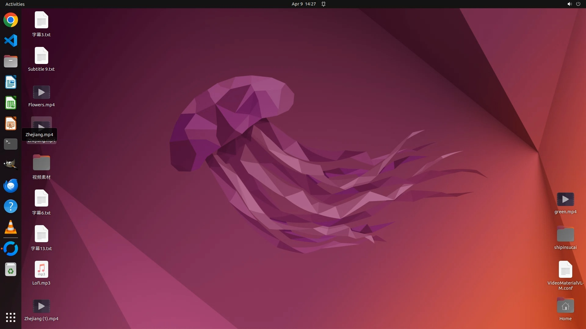Open the VLC media player icon
The image size is (586, 329).
[x=11, y=227]
